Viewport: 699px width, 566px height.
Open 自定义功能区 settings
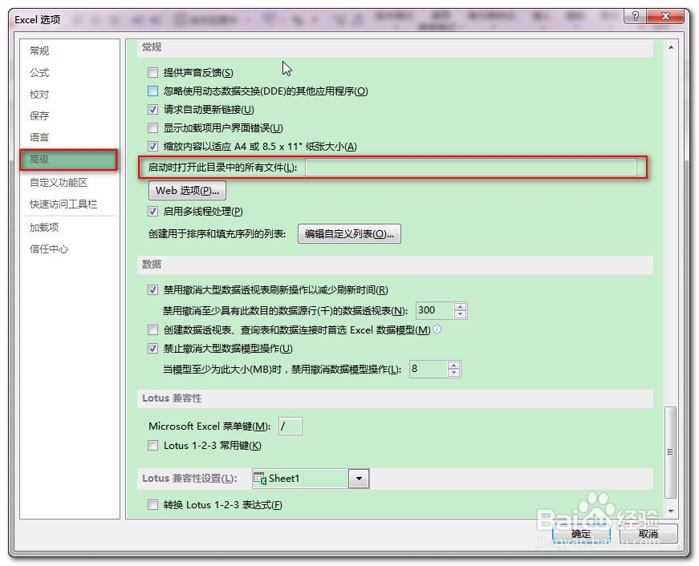(59, 183)
